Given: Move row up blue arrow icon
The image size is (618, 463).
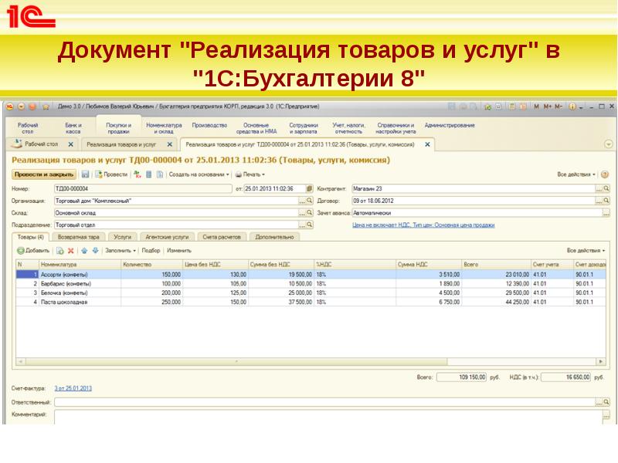Looking at the screenshot, I should click(84, 250).
